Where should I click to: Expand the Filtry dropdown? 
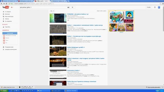[52, 11]
